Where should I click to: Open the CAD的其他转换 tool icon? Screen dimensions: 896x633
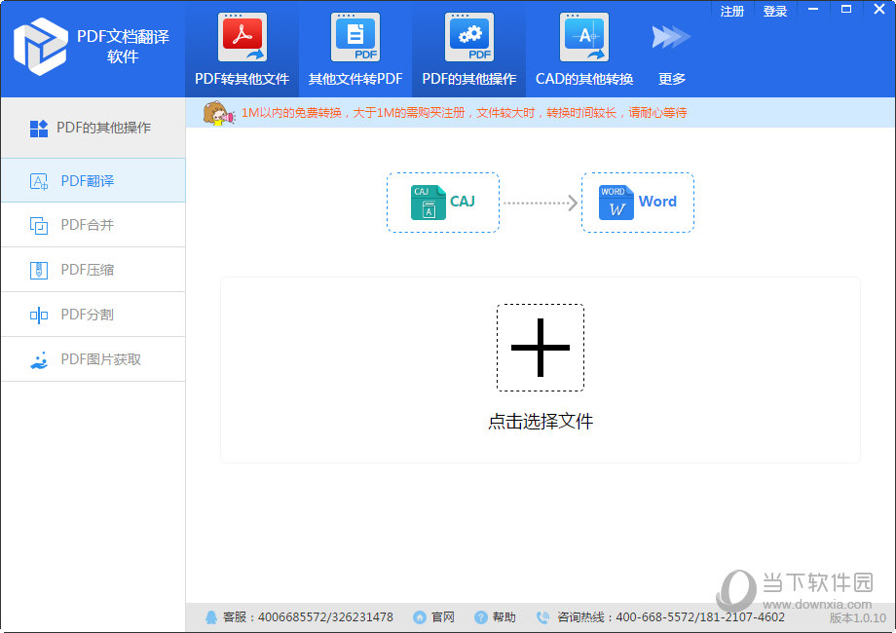(x=584, y=38)
